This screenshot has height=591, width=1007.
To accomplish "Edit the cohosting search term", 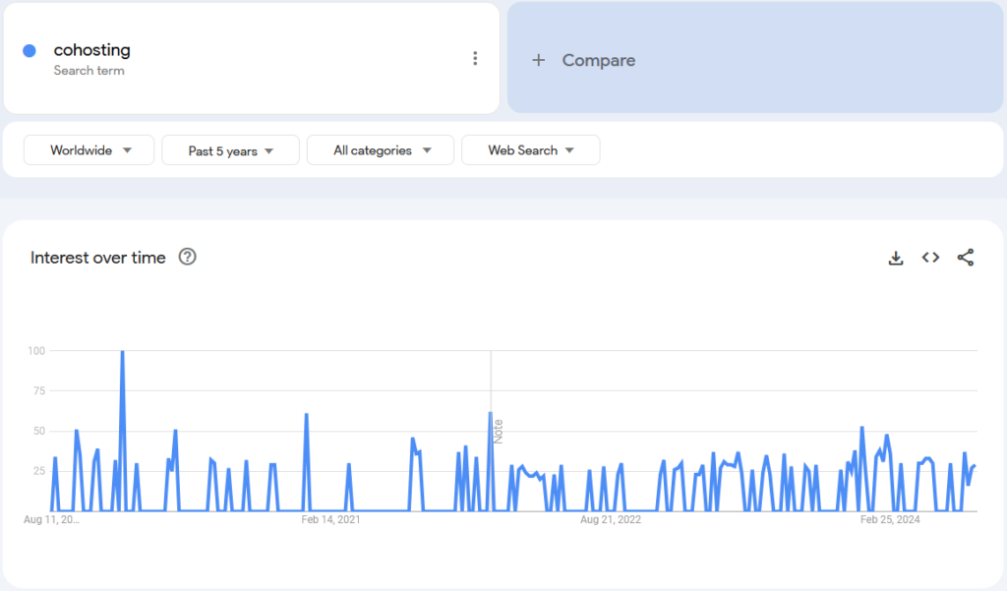I will coord(92,51).
